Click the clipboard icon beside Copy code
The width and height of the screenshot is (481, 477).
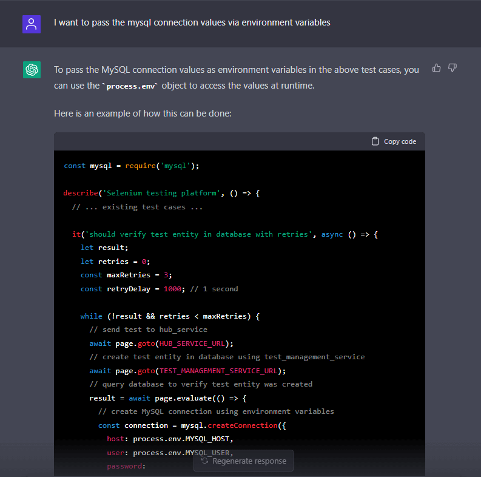coord(375,141)
